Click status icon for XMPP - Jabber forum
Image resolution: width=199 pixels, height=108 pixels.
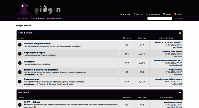click(x=20, y=105)
